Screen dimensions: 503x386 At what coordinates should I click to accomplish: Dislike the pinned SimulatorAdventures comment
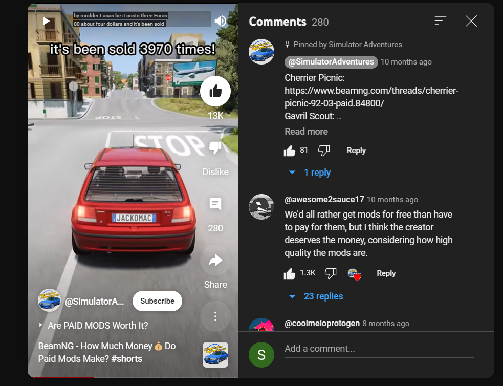(x=324, y=151)
